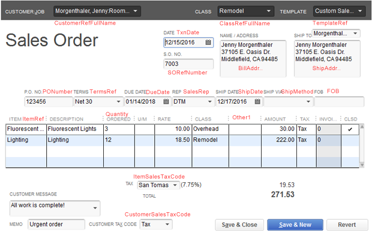Select the quantity cell showing 3
Image resolution: width=372 pixels, height=232 pixels.
click(x=119, y=129)
